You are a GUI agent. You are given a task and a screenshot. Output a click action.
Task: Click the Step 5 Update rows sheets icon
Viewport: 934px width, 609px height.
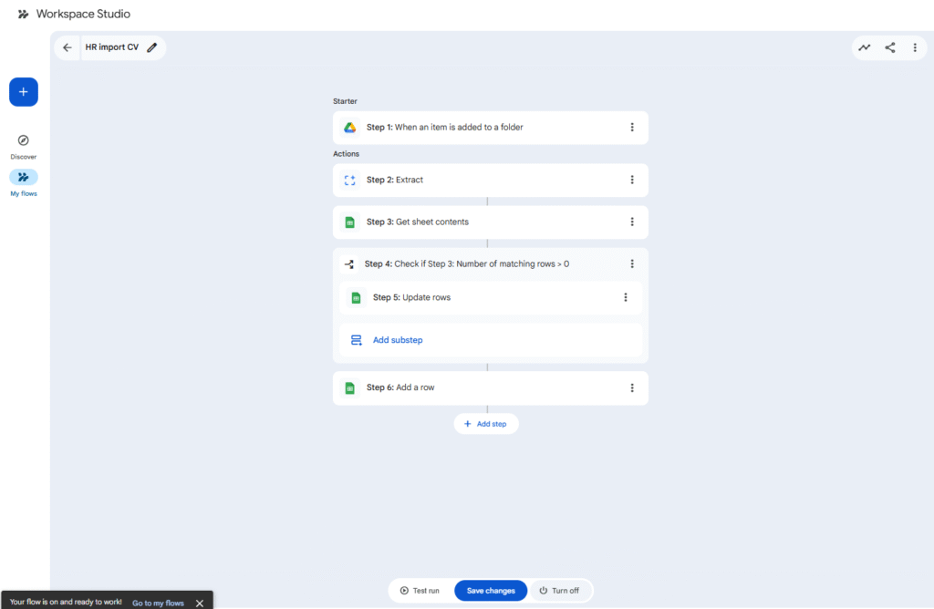tap(356, 298)
